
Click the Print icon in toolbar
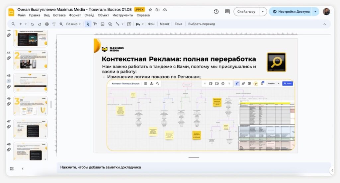coord(47,24)
